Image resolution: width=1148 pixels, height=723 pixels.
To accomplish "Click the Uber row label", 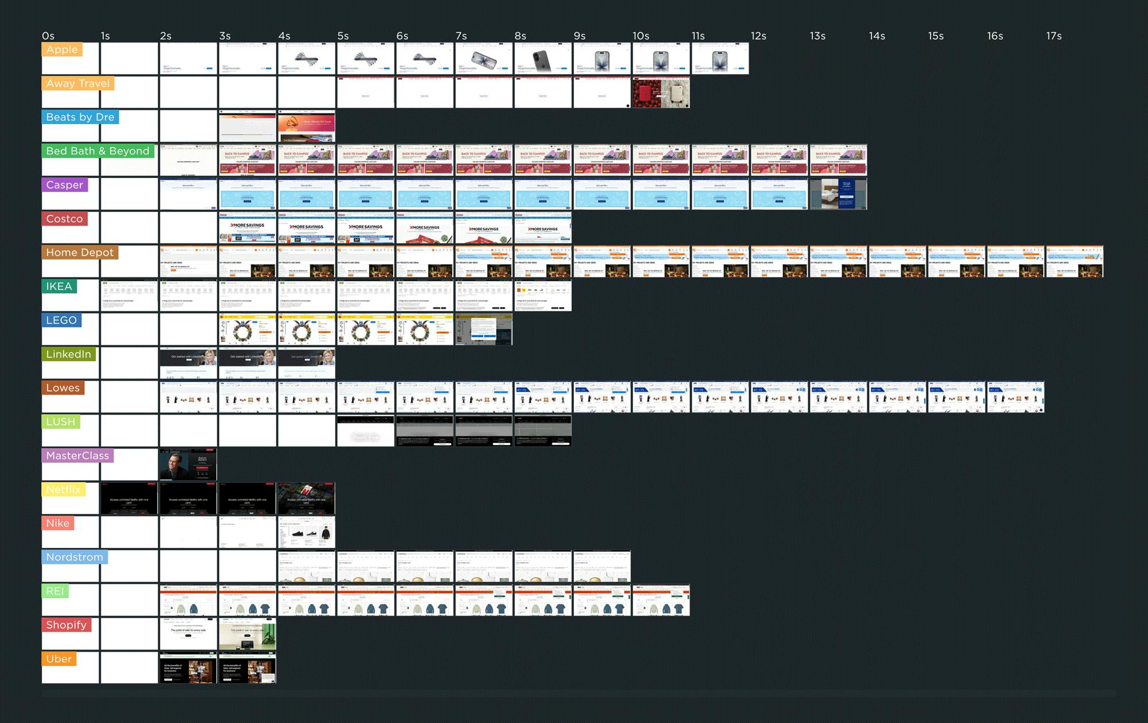I will tap(59, 659).
